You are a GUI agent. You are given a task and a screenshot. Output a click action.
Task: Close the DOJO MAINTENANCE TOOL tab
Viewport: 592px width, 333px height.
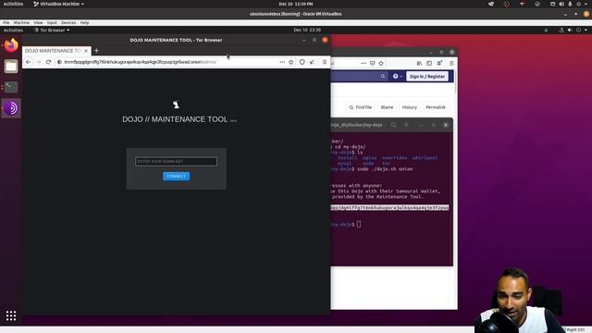click(x=86, y=51)
